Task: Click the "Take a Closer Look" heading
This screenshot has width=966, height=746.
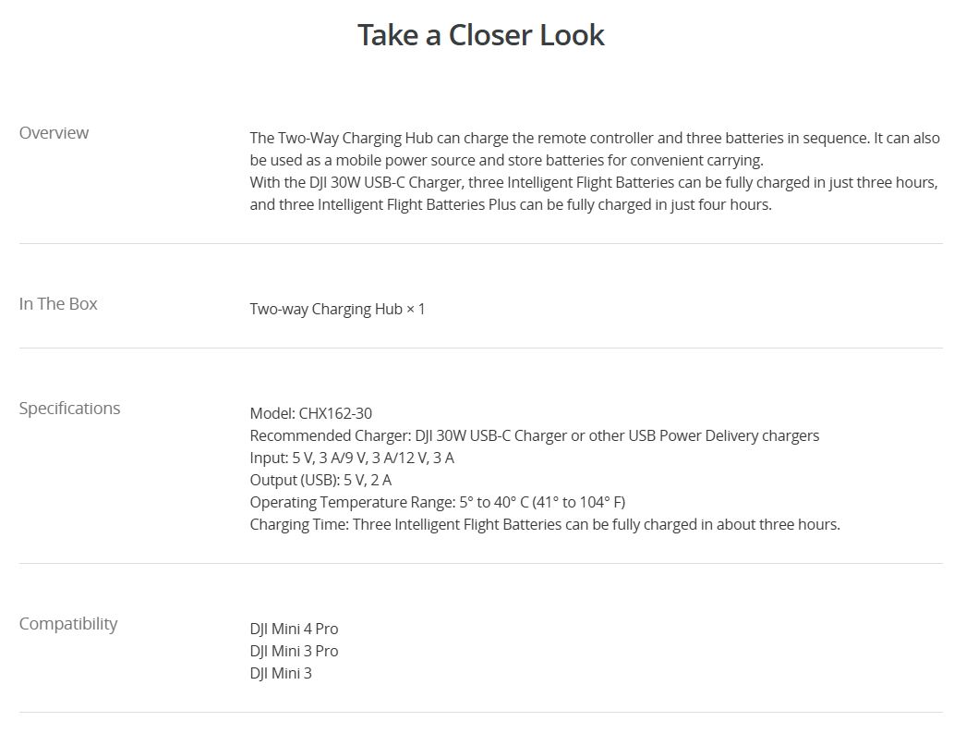Action: 481,35
